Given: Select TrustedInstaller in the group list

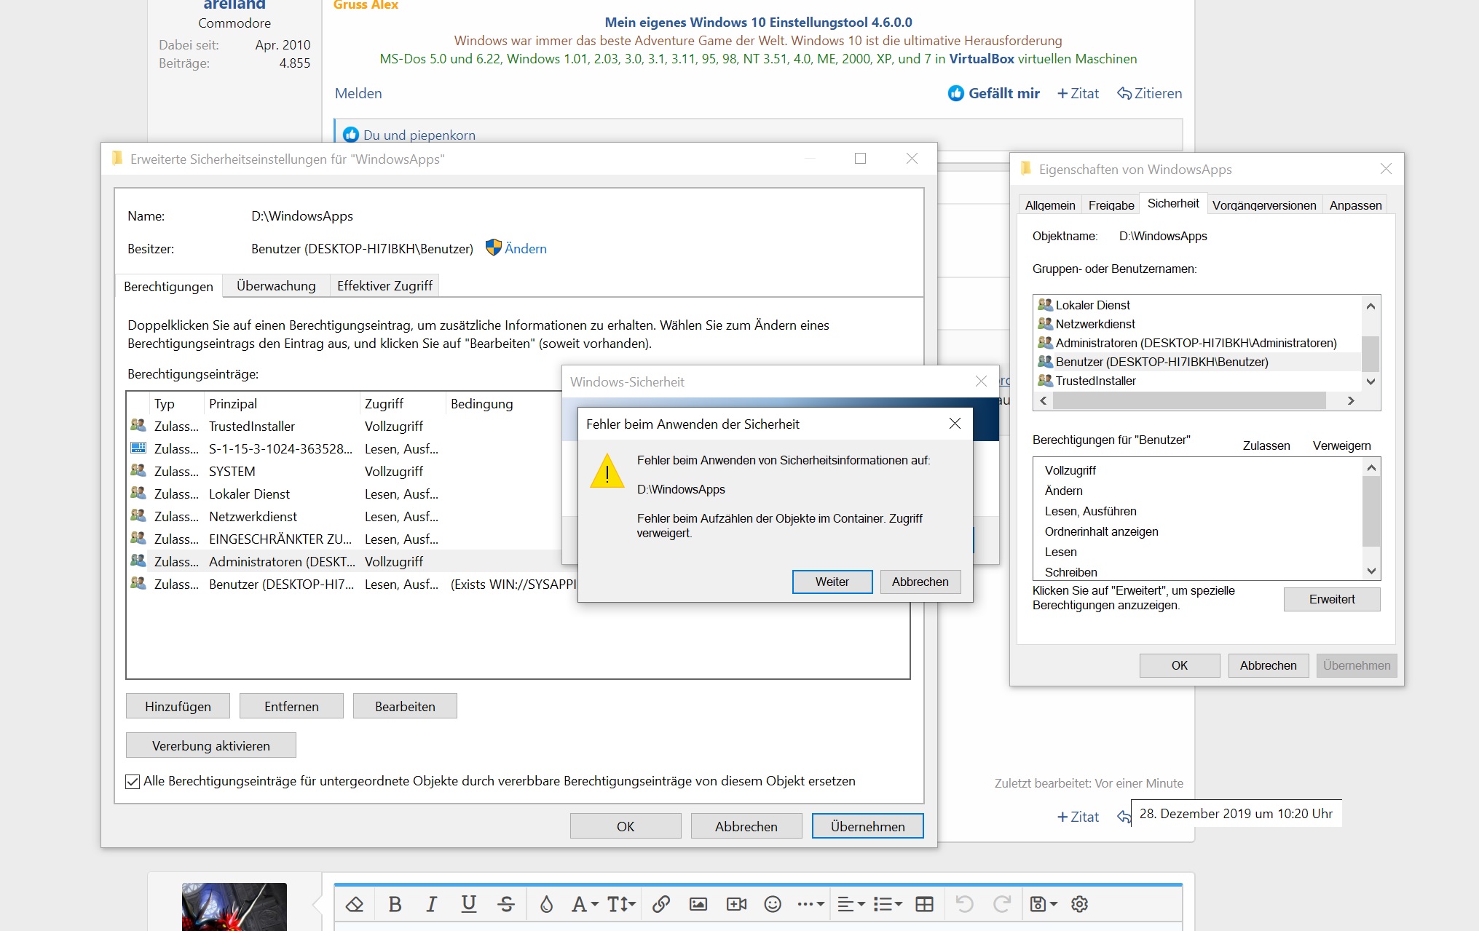Looking at the screenshot, I should click(x=1095, y=381).
